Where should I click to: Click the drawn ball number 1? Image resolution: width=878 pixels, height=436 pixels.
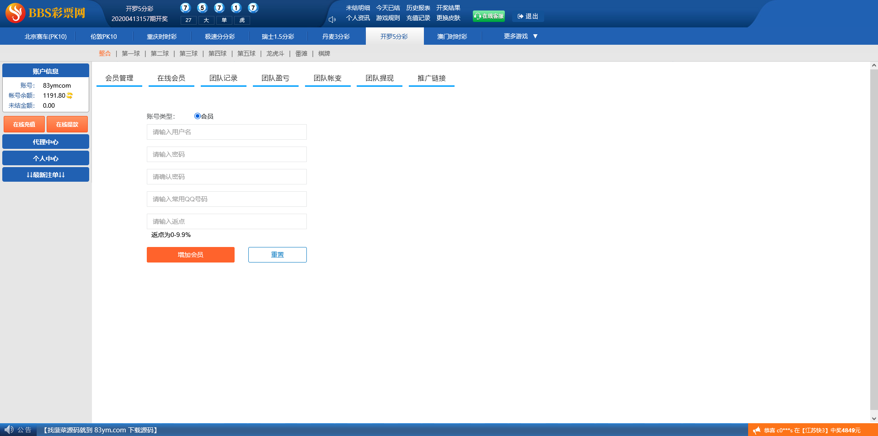(236, 8)
